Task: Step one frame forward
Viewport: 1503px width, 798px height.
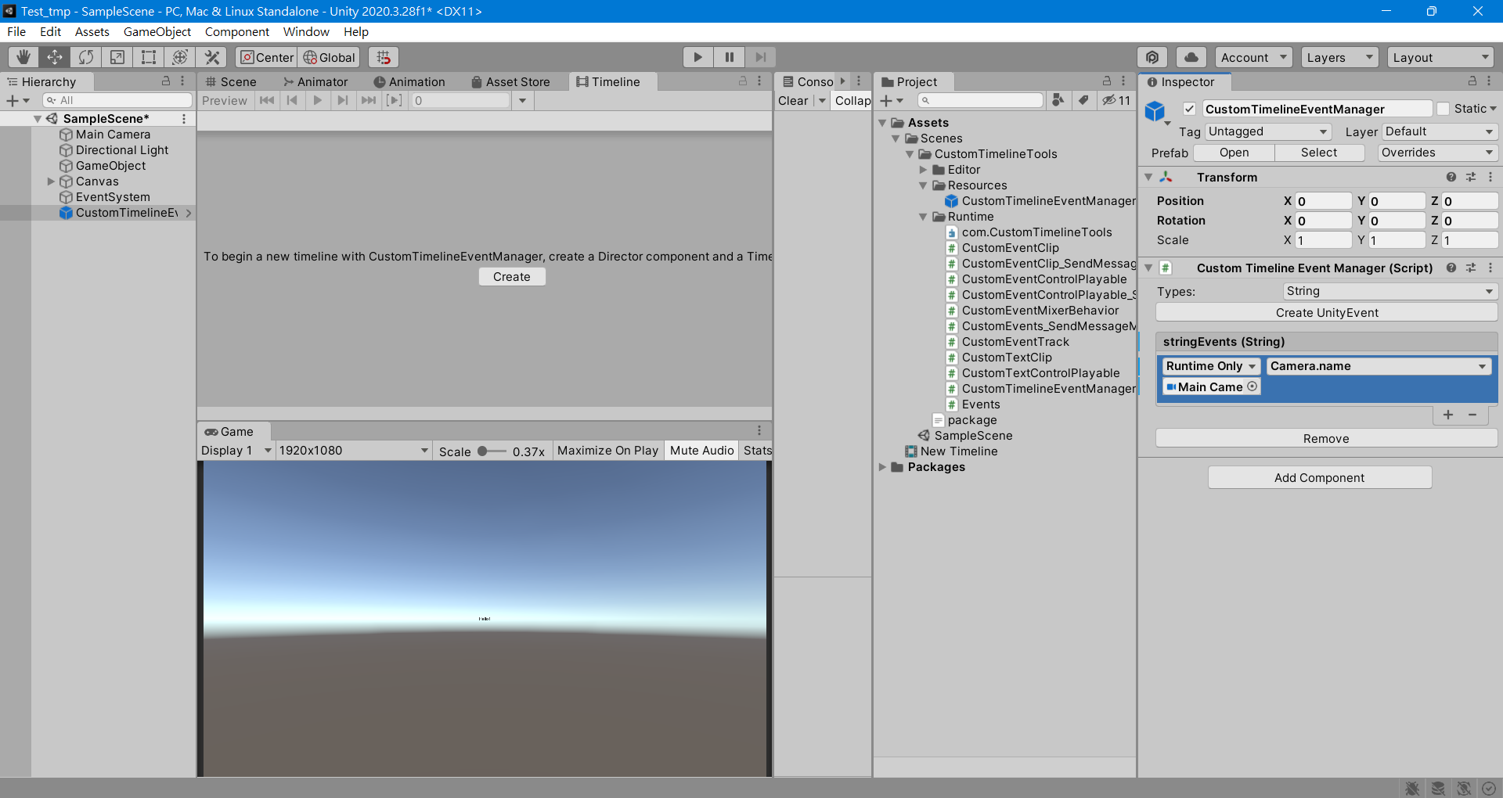Action: point(760,57)
